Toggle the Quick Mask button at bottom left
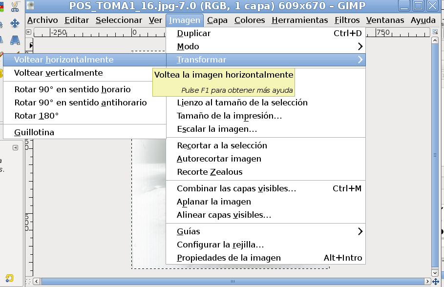This screenshot has width=444, height=287. point(28,281)
